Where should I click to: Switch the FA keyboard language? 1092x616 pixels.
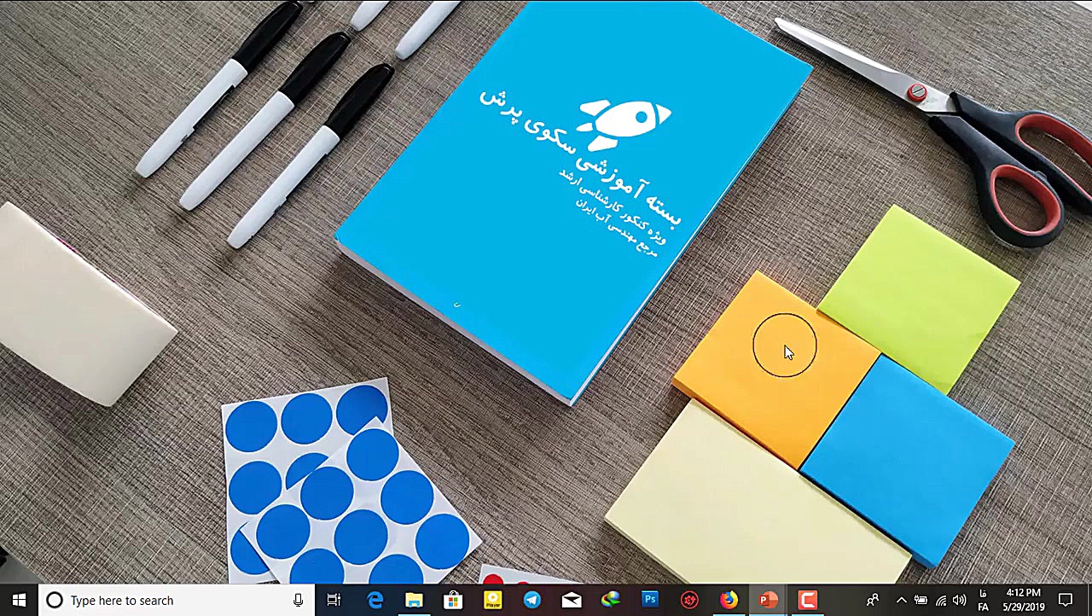coord(983,600)
